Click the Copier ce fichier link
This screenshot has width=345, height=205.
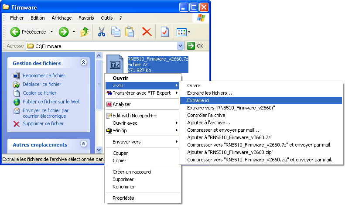[x=39, y=93]
